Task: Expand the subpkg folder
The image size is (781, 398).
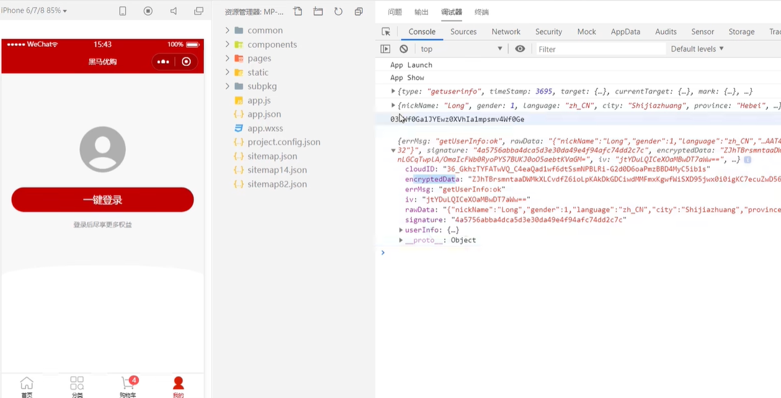Action: [x=262, y=86]
